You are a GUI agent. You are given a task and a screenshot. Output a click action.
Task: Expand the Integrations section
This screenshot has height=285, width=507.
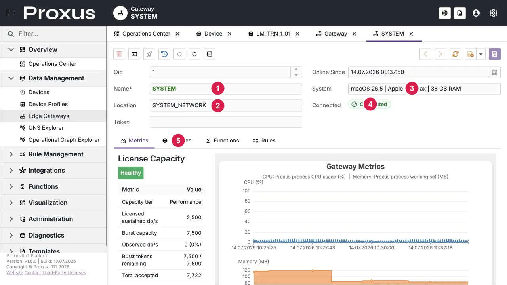(11, 171)
